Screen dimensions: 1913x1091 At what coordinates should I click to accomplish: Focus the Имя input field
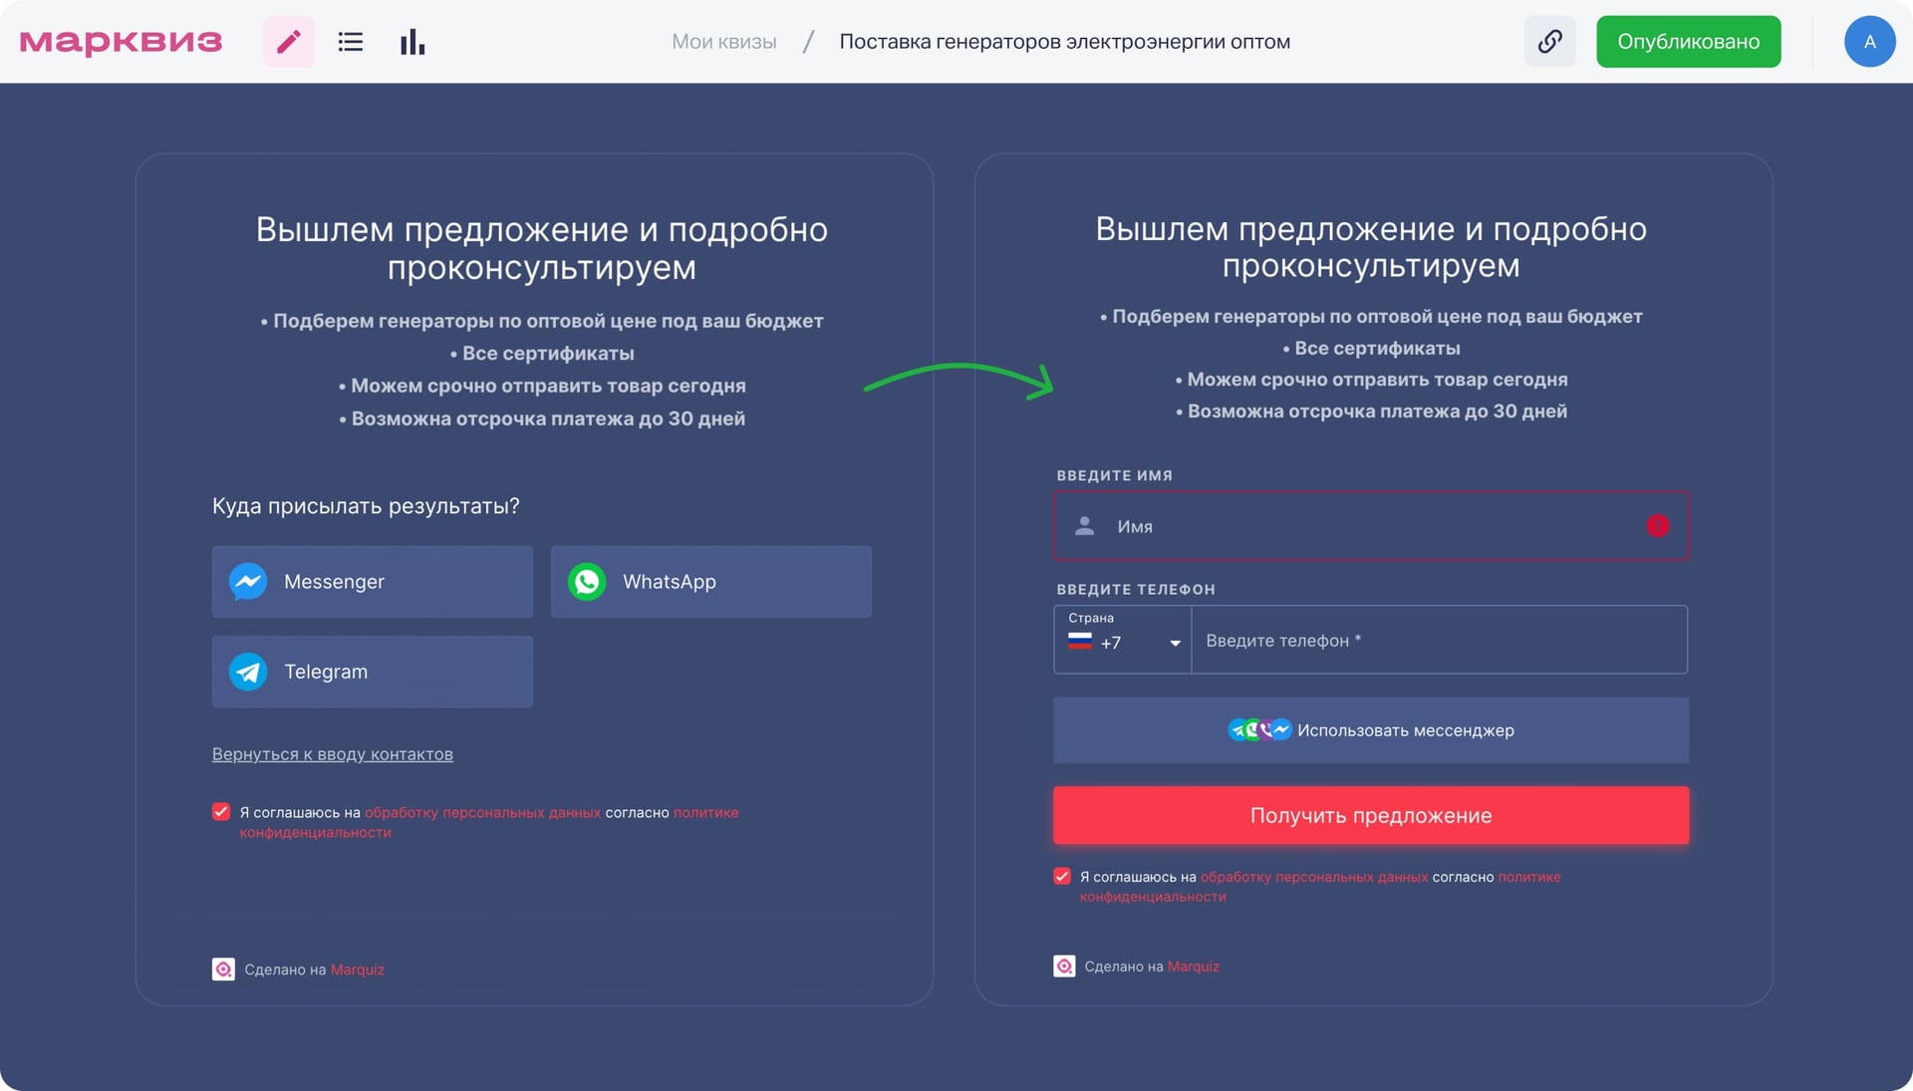[1370, 526]
